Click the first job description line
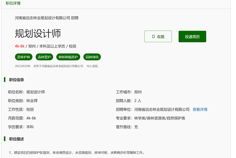 coord(77,153)
